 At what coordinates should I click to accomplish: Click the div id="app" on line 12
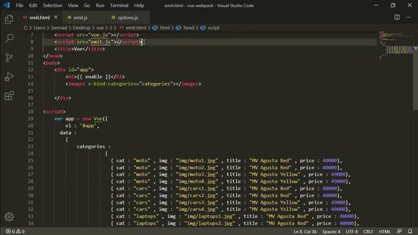(x=74, y=70)
